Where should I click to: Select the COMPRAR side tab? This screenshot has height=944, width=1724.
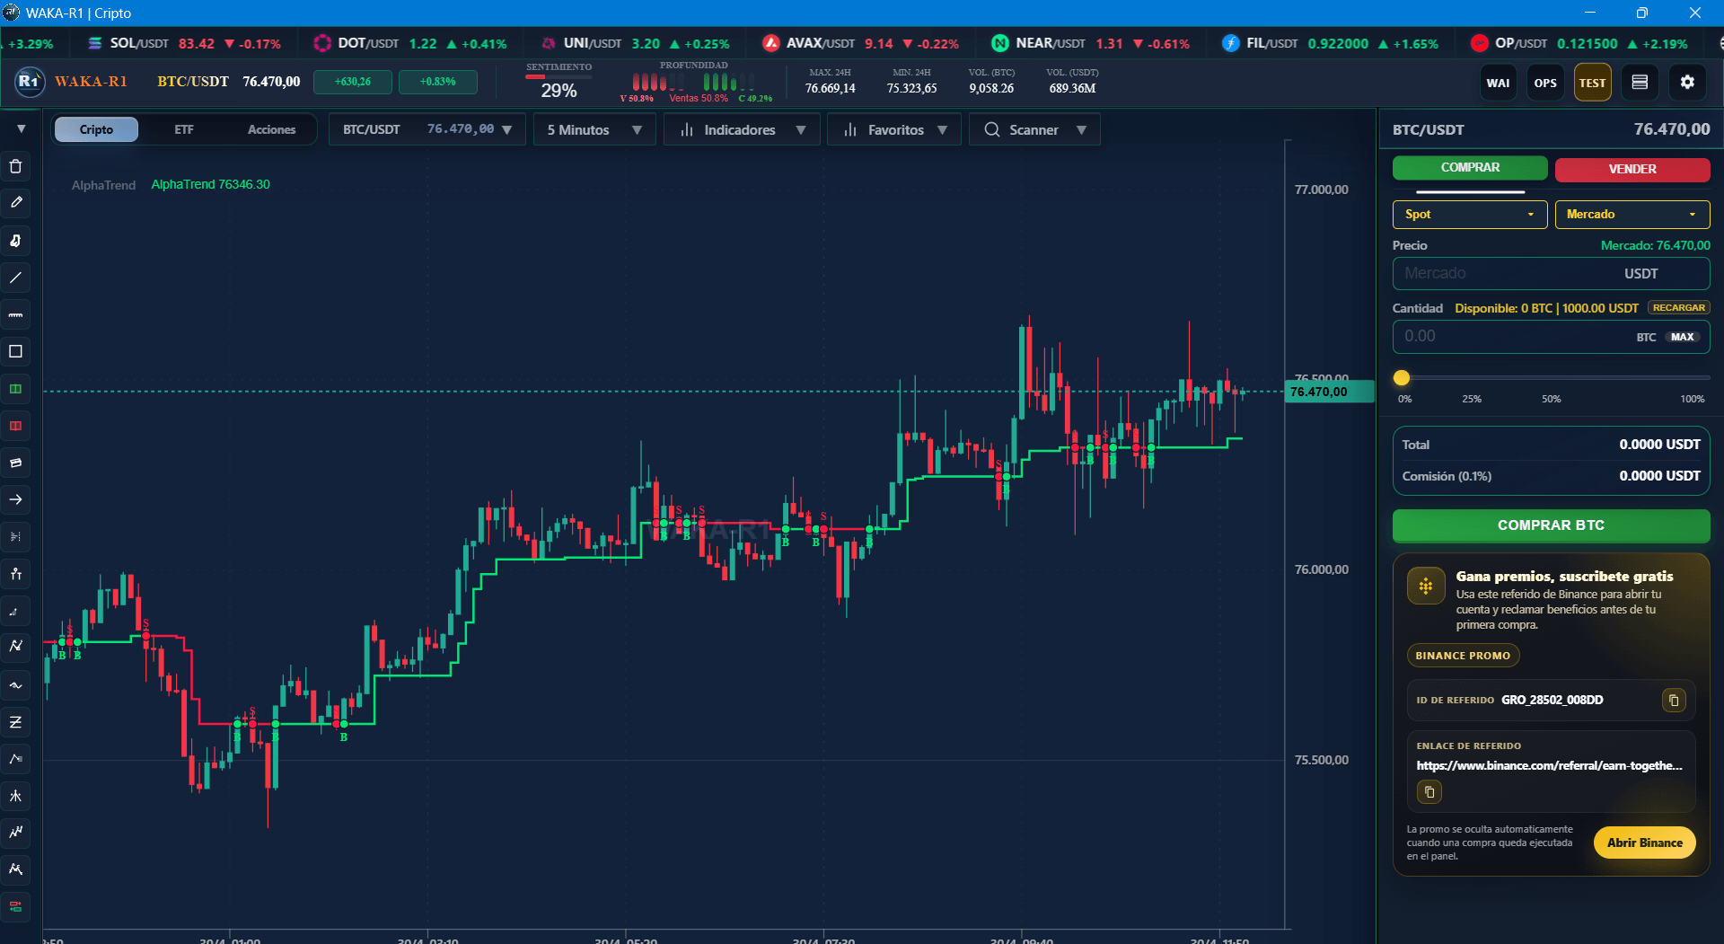tap(1470, 168)
